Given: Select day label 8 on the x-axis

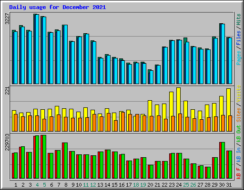Looking at the screenshot, I should (66, 185).
